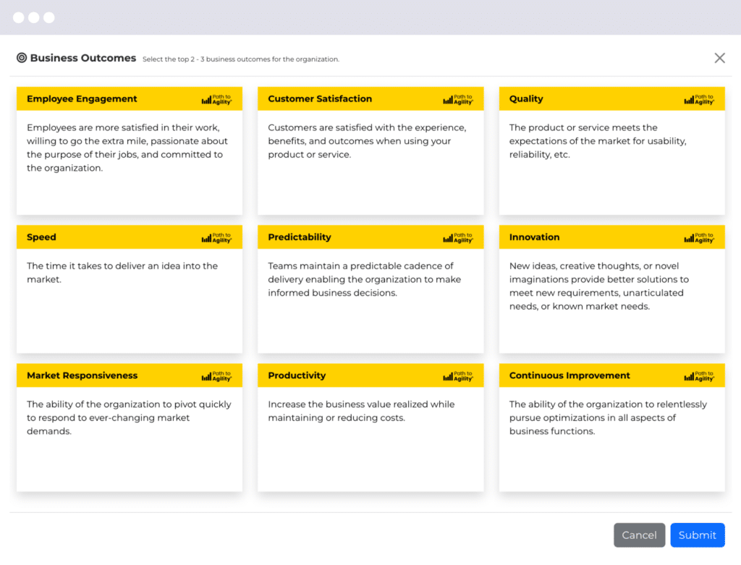Close the Business Outcomes dialog with the X
This screenshot has height=565, width=741.
coord(719,58)
